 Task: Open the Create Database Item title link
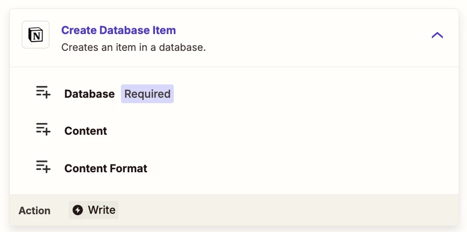point(118,30)
